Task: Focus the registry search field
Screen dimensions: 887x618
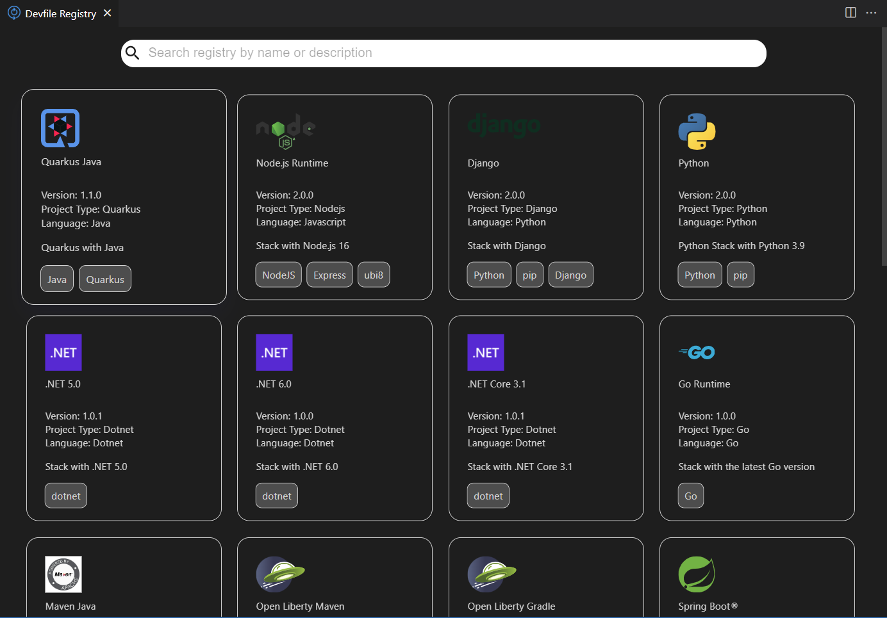Action: click(443, 53)
